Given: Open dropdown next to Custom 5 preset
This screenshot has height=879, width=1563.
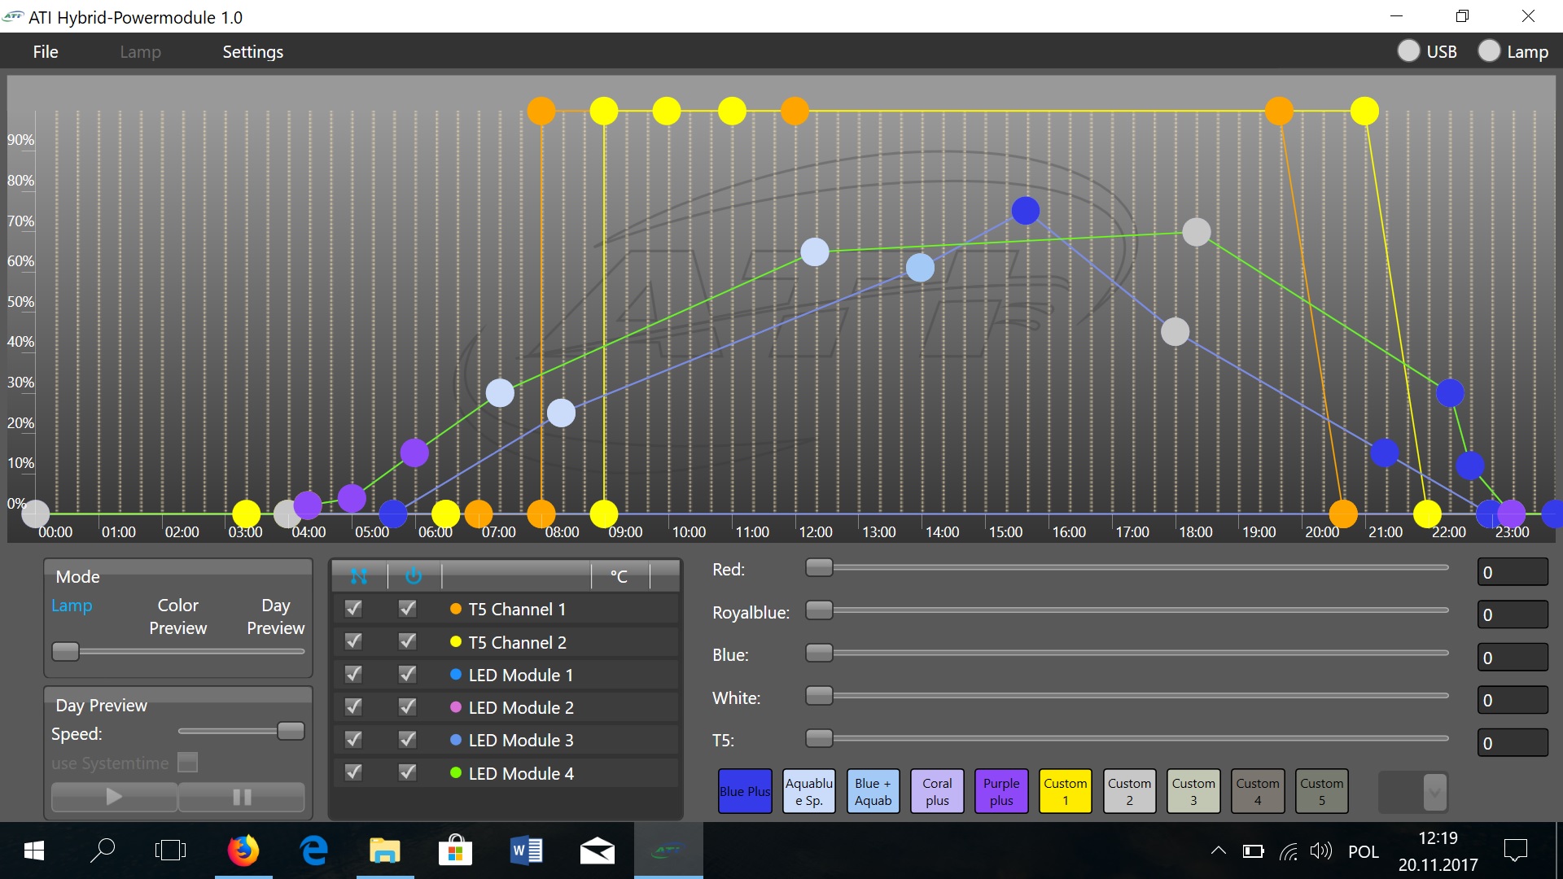Looking at the screenshot, I should pyautogui.click(x=1434, y=791).
